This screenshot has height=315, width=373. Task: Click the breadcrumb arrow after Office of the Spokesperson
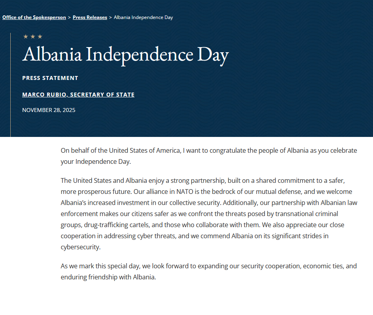click(x=69, y=17)
